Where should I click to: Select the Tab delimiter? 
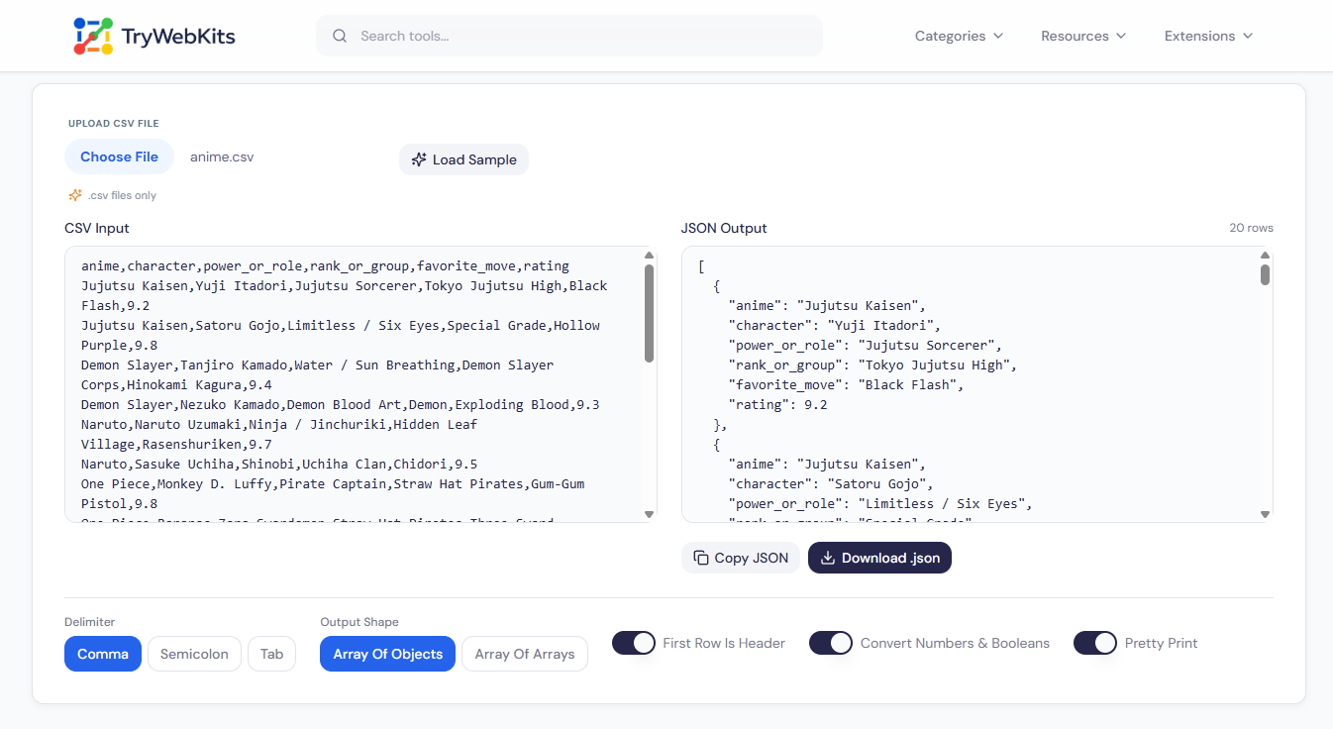click(271, 654)
